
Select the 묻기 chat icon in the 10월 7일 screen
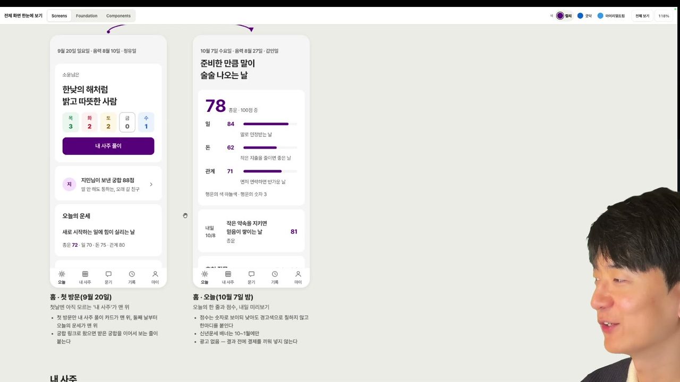[x=251, y=274]
